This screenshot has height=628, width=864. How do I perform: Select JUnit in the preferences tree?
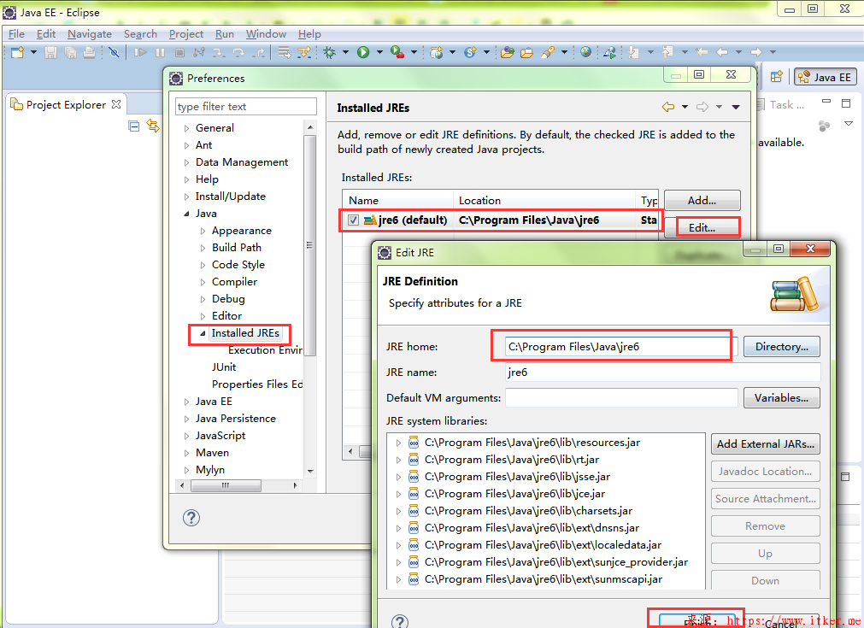pyautogui.click(x=224, y=367)
